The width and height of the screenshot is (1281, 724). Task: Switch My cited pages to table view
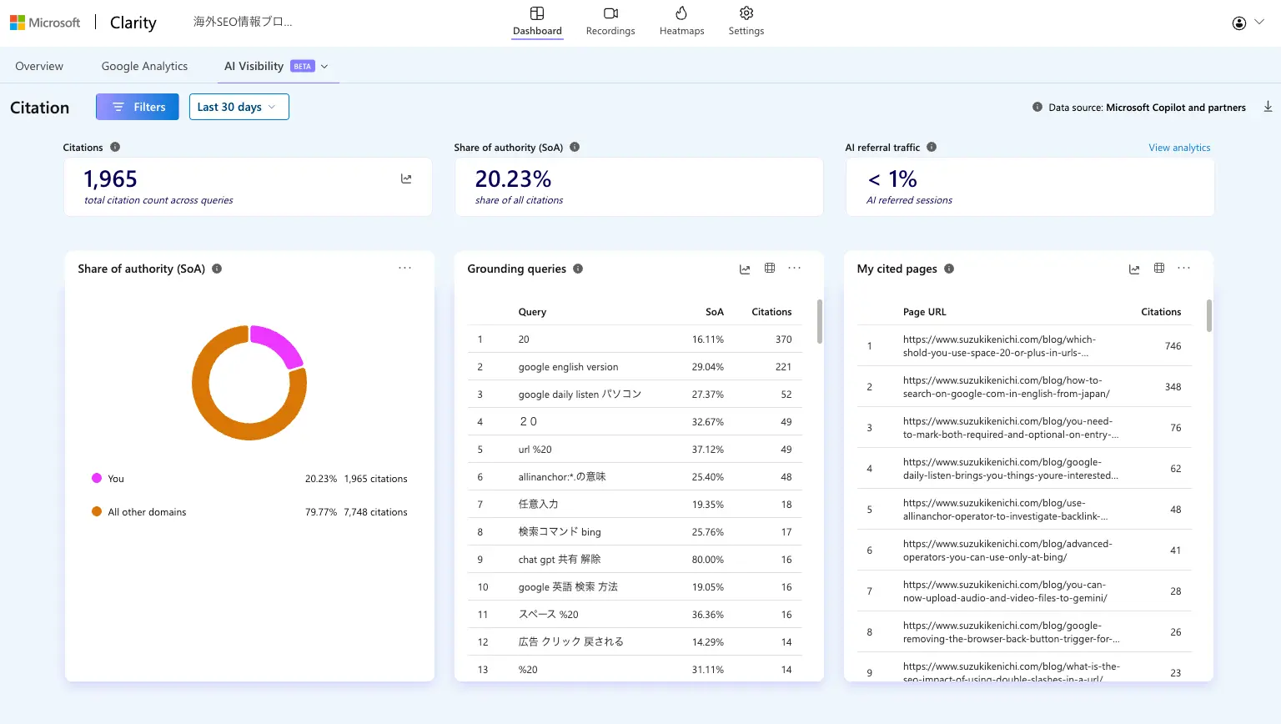point(1159,268)
